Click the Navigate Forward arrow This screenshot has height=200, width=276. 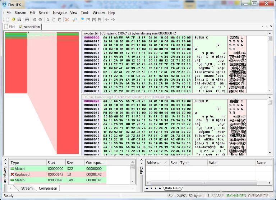[x=113, y=19]
